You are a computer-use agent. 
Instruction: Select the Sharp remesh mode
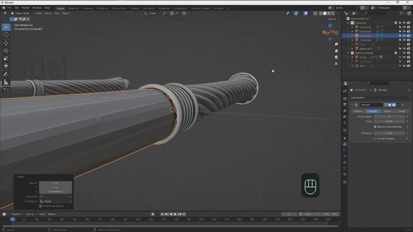387,111
